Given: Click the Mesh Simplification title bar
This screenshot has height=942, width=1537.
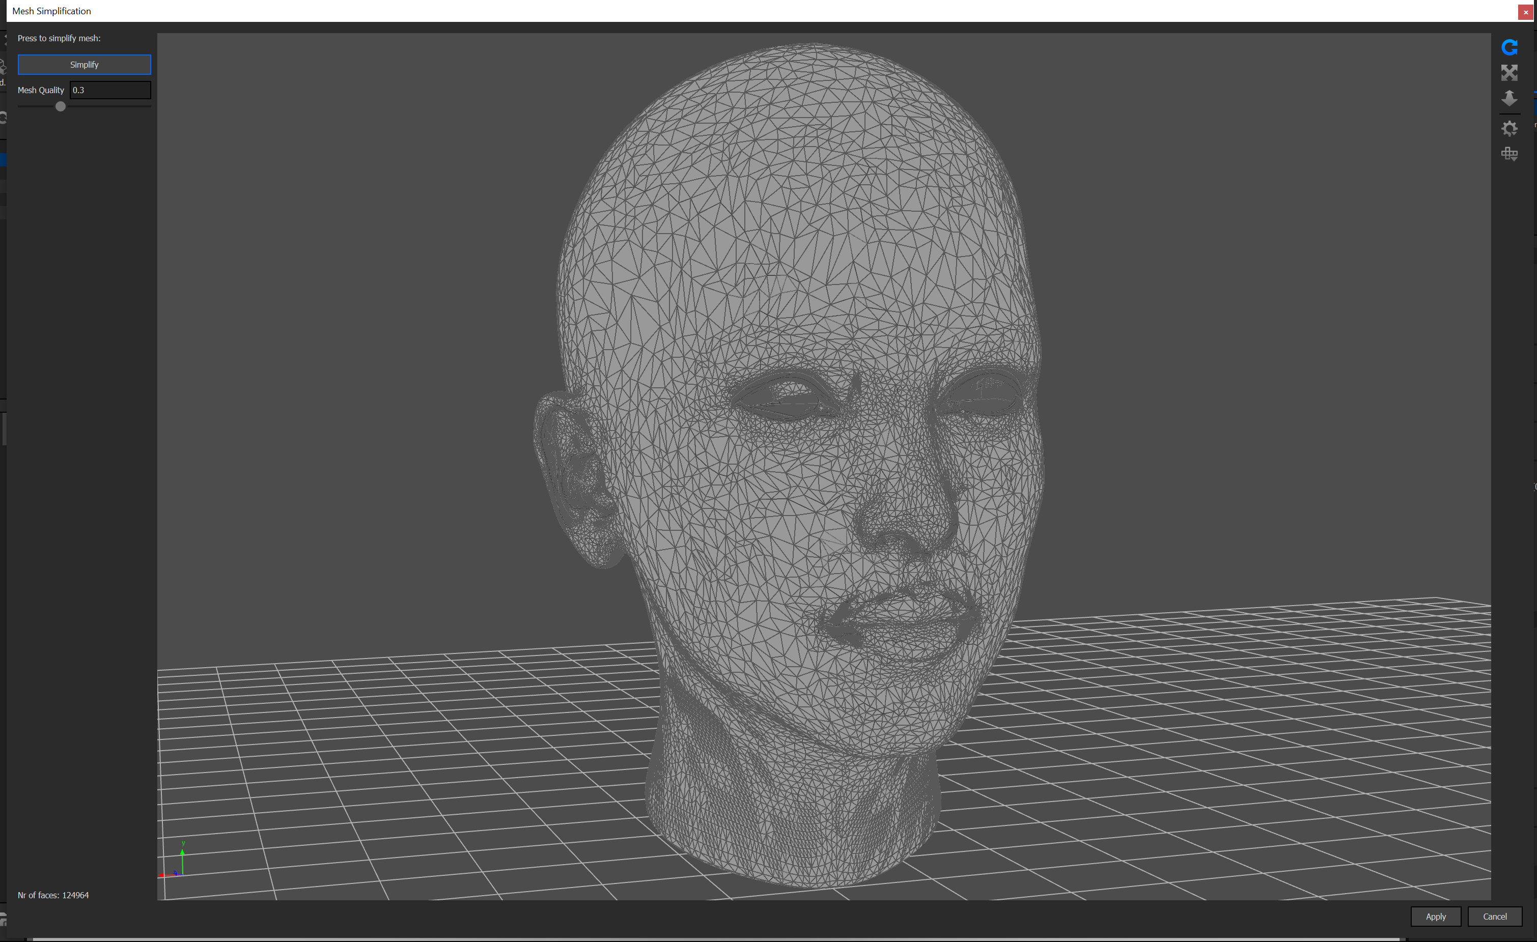Looking at the screenshot, I should click(x=748, y=11).
